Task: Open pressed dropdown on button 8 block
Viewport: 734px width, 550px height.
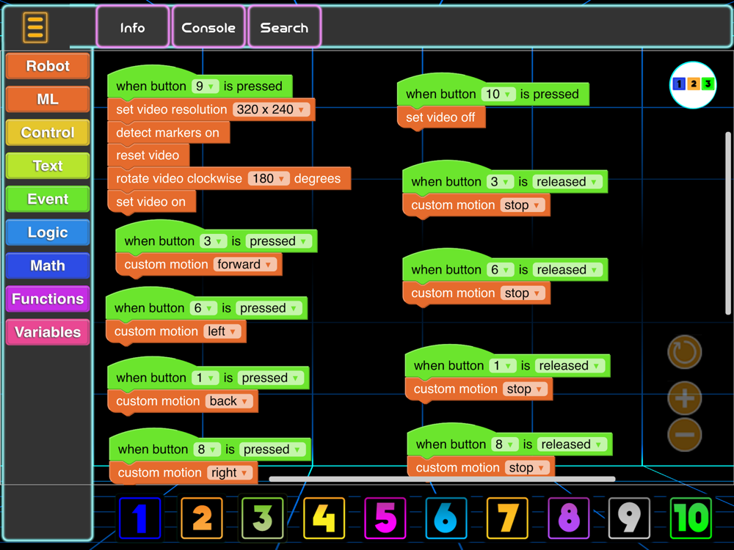Action: [x=272, y=449]
